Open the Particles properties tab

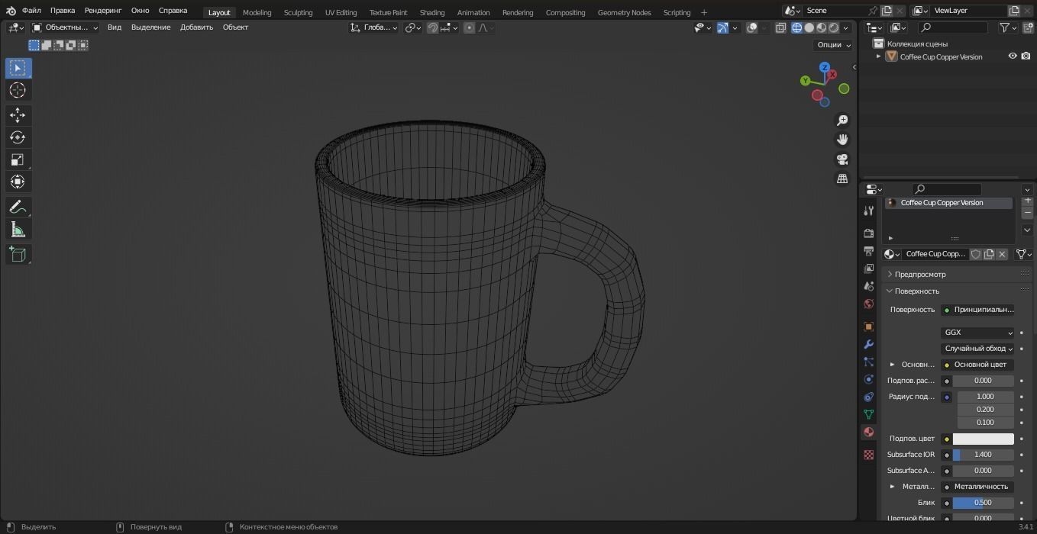point(868,362)
